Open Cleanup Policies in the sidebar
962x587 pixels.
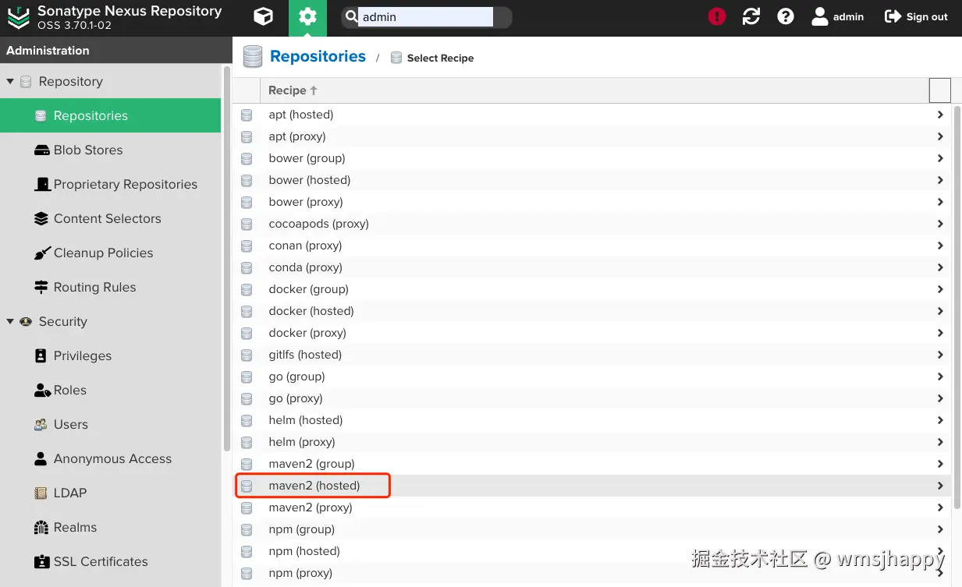(x=111, y=253)
